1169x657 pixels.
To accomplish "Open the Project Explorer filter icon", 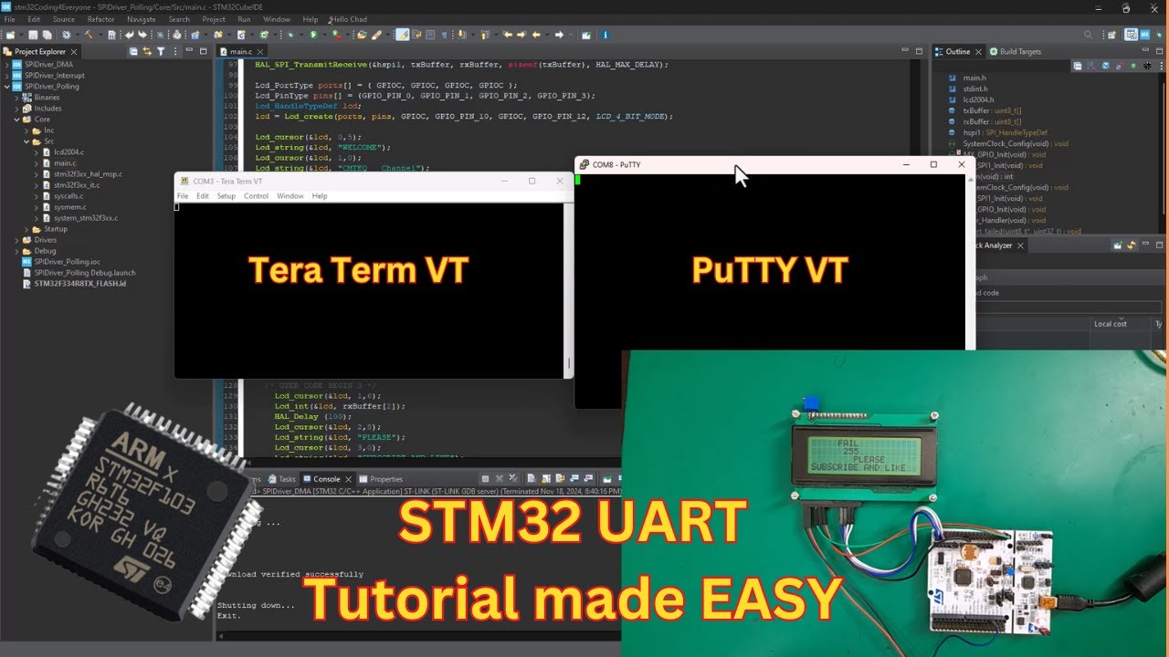I will [161, 52].
